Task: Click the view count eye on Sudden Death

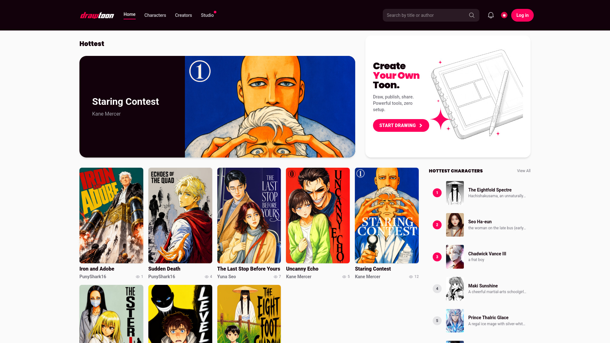Action: (x=207, y=277)
